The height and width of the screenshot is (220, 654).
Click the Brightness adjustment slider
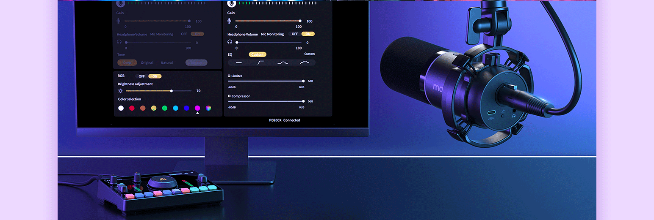tap(158, 91)
